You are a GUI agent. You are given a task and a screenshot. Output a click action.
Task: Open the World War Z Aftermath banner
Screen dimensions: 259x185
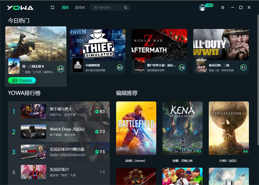159,45
